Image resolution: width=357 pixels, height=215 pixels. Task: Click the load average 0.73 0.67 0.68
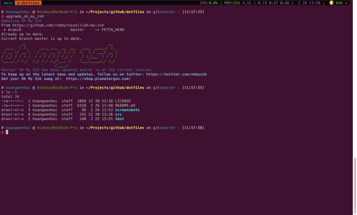point(273,3)
